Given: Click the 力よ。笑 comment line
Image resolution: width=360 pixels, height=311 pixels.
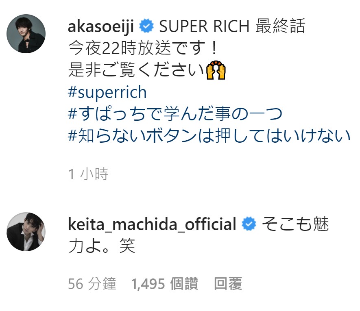Looking at the screenshot, I should [x=102, y=246].
